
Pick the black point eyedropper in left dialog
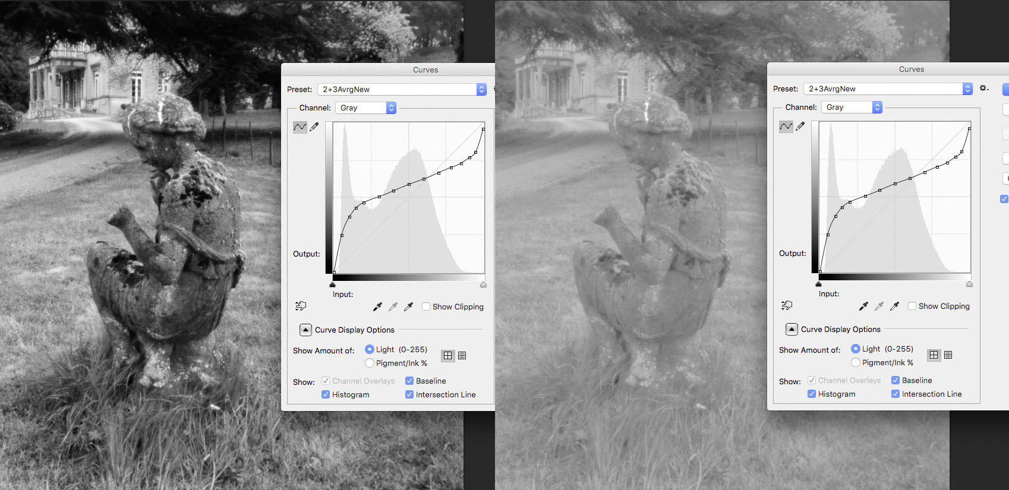click(x=377, y=307)
